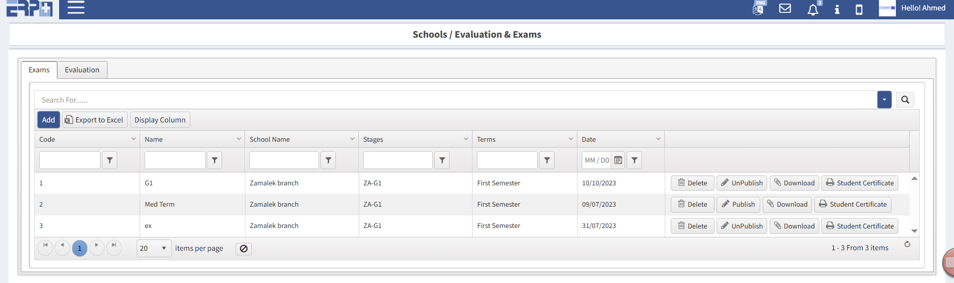Click the search magnifier button
954x283 pixels.
[905, 100]
